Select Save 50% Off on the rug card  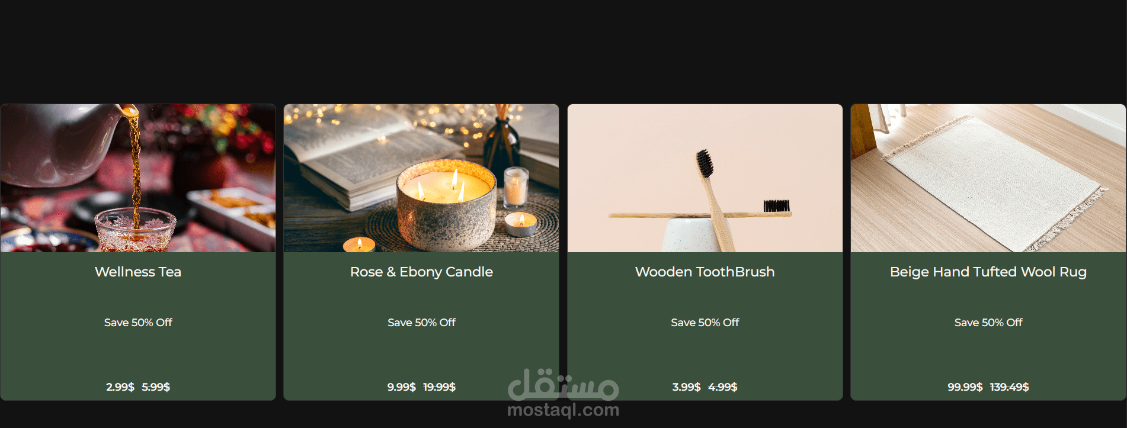pyautogui.click(x=988, y=323)
